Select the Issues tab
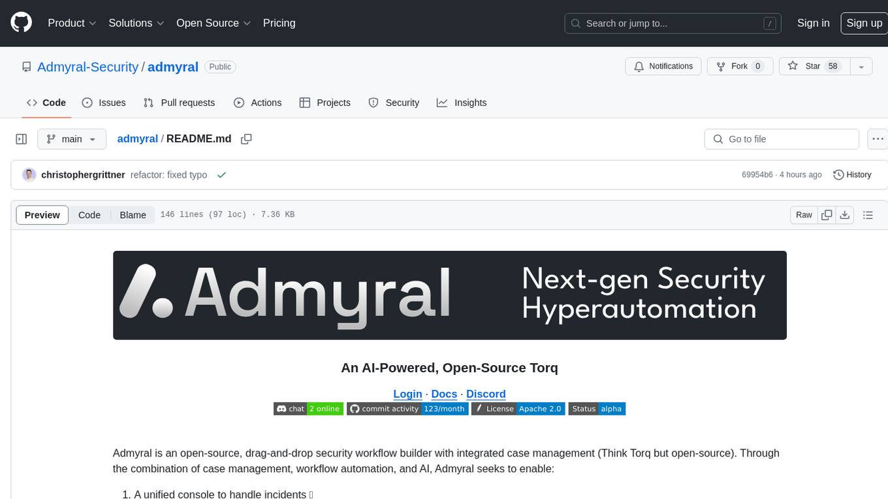888x499 pixels. [104, 103]
